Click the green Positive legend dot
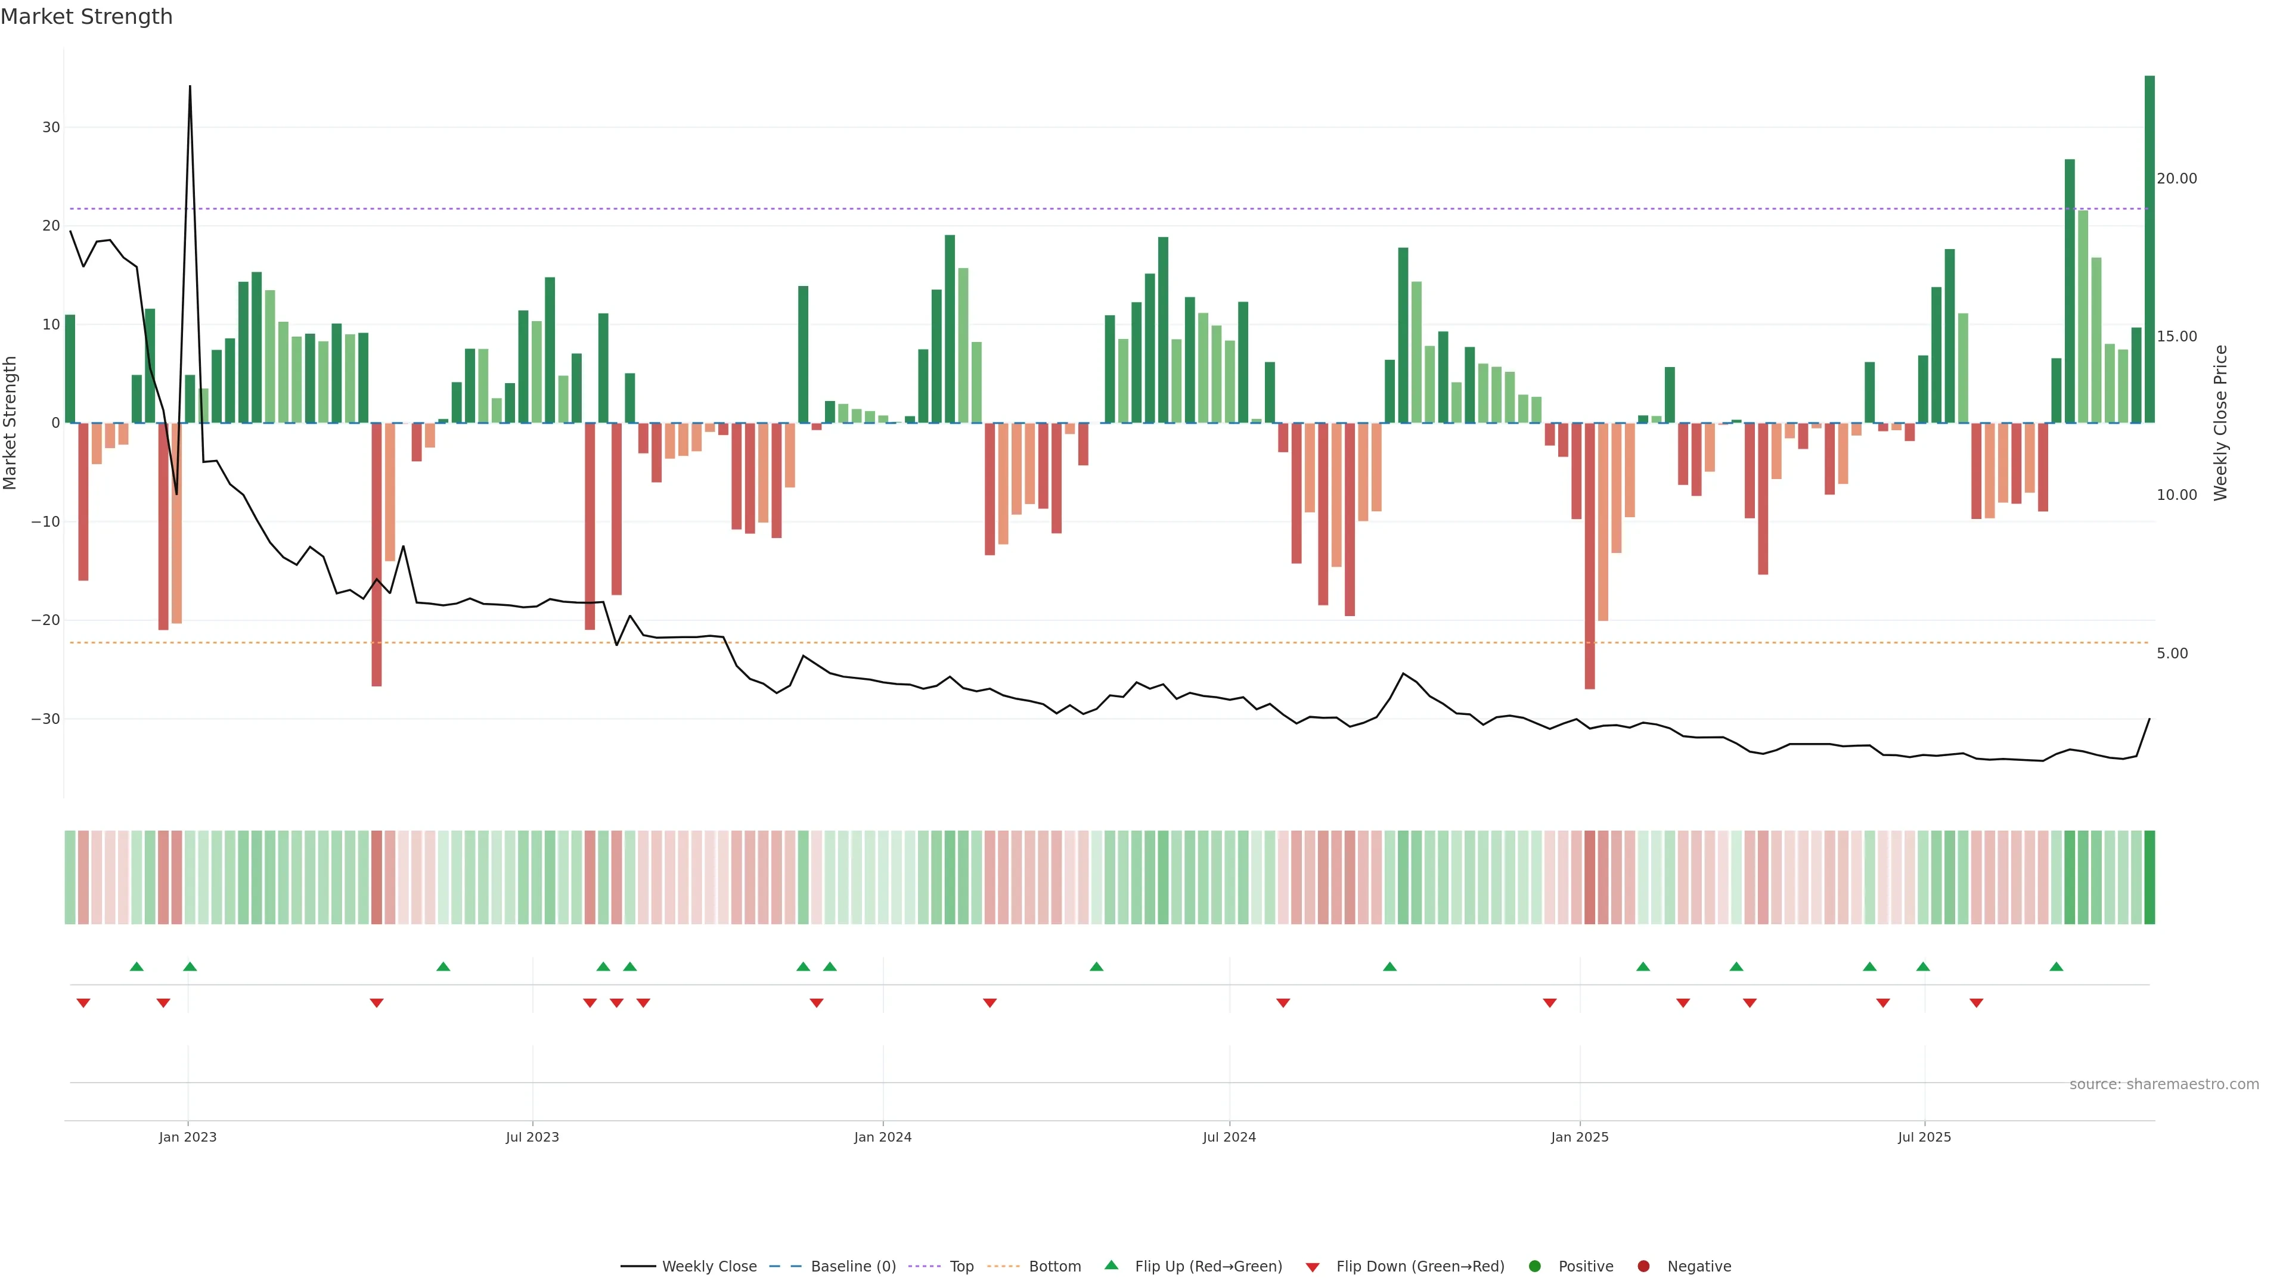Viewport: 2289px width, 1287px height. coord(1534,1267)
